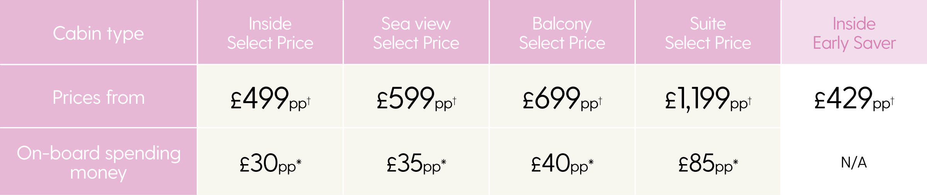Click the Prices from row label

point(98,96)
